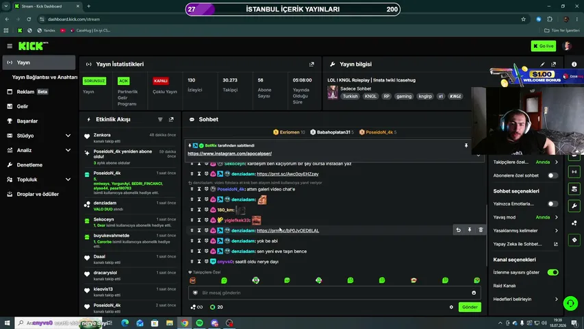Open File Explorer from the taskbar
The width and height of the screenshot is (584, 329).
(170, 323)
